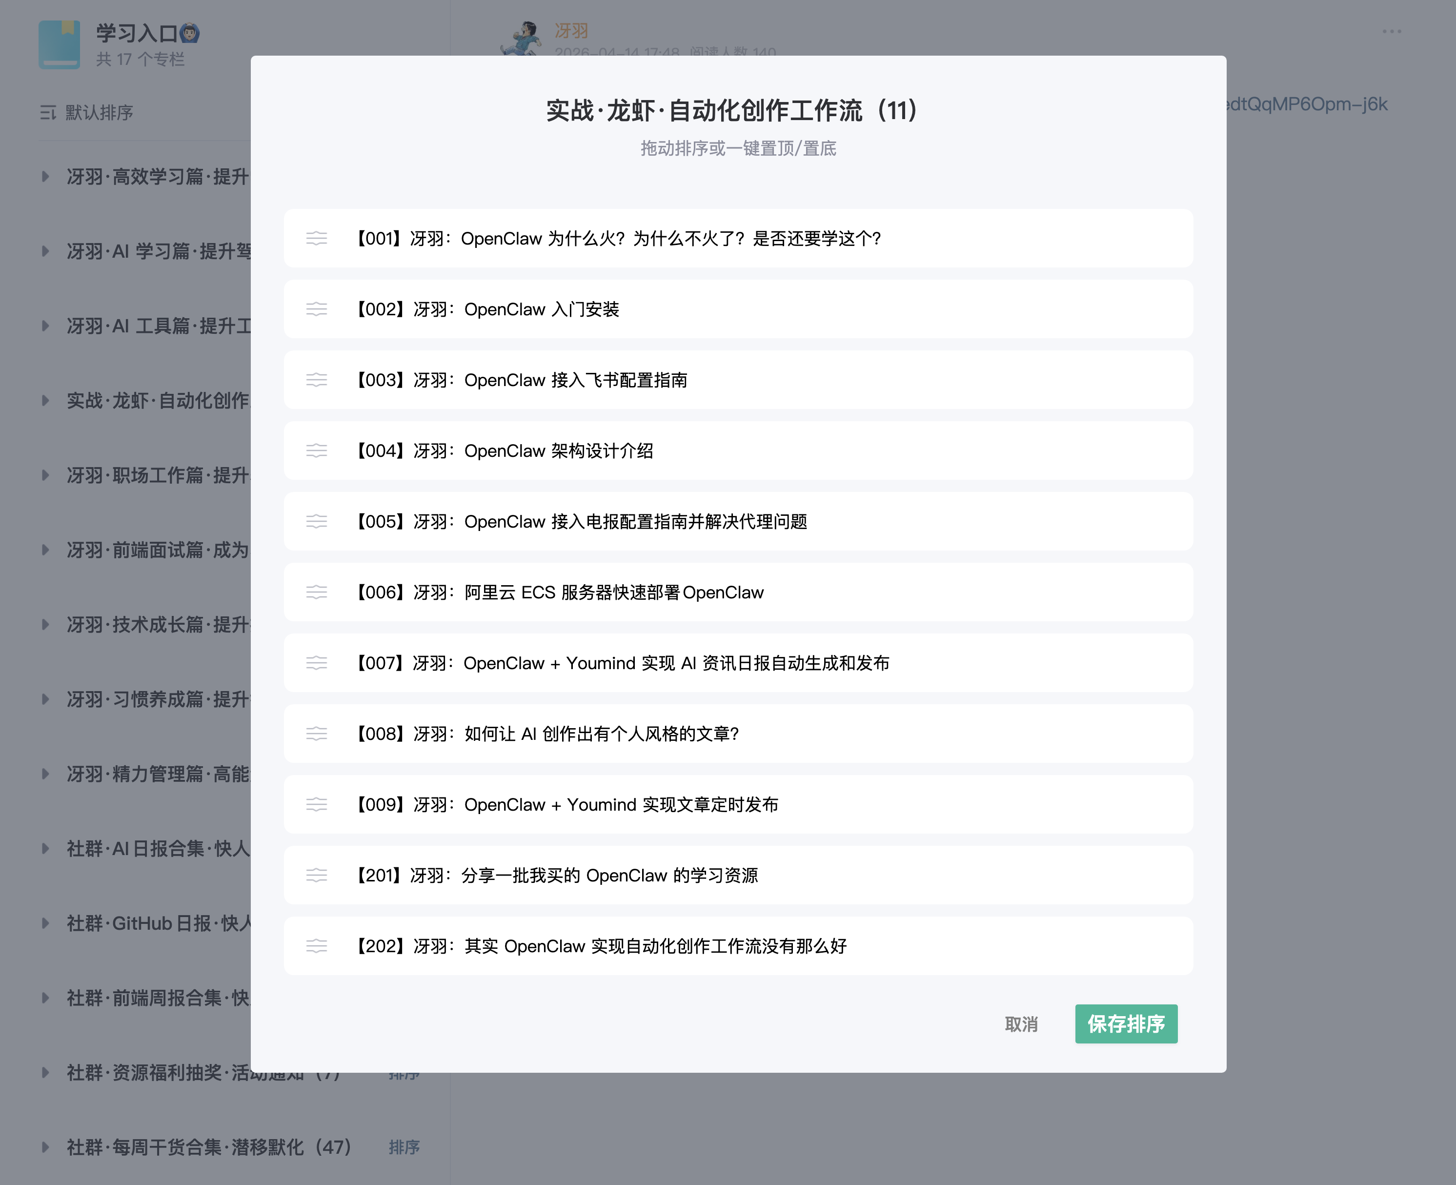Click the title 【005】 接入电报配置指南并解决代理问题
Screen dimensions: 1456x1185
point(580,522)
